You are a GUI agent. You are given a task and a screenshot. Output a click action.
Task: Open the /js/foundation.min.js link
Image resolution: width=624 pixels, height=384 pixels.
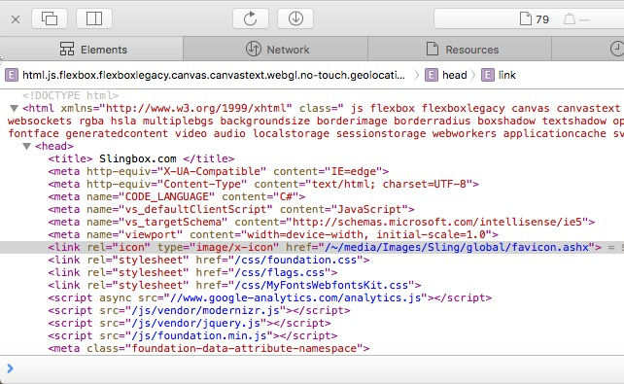click(199, 335)
